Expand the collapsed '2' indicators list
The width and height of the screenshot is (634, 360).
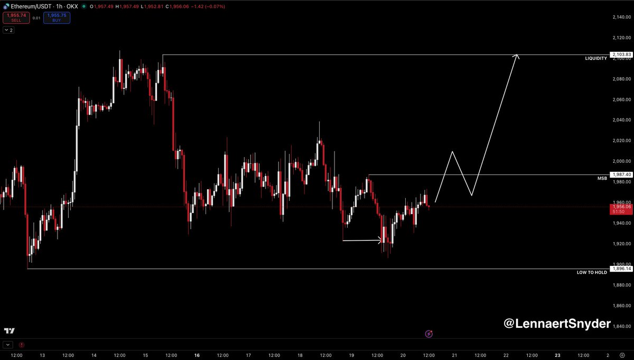click(x=8, y=30)
